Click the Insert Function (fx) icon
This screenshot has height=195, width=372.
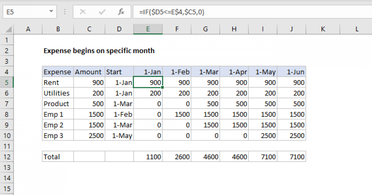(x=121, y=12)
